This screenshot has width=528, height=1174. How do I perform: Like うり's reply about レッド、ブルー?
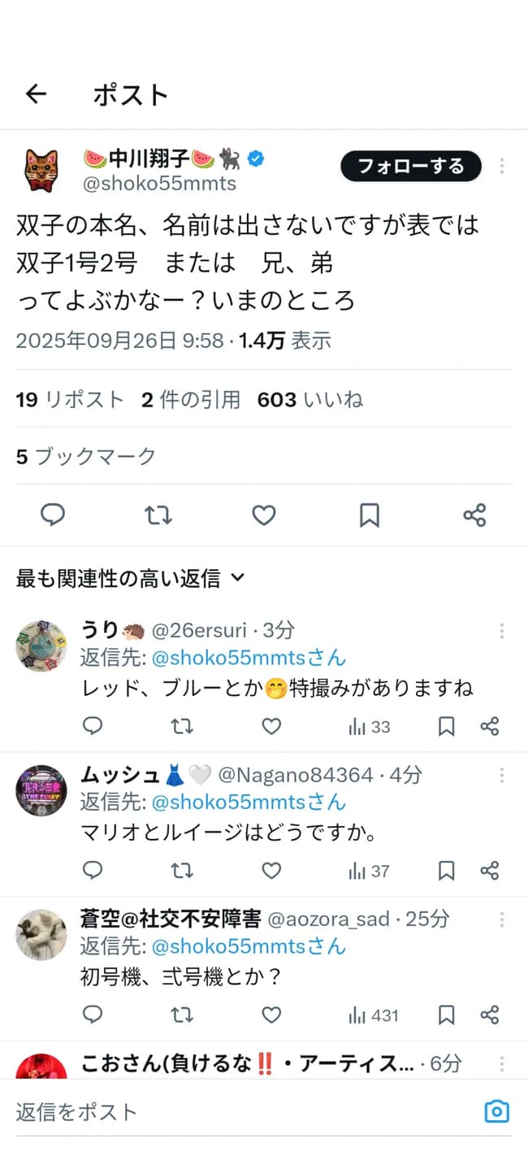271,726
